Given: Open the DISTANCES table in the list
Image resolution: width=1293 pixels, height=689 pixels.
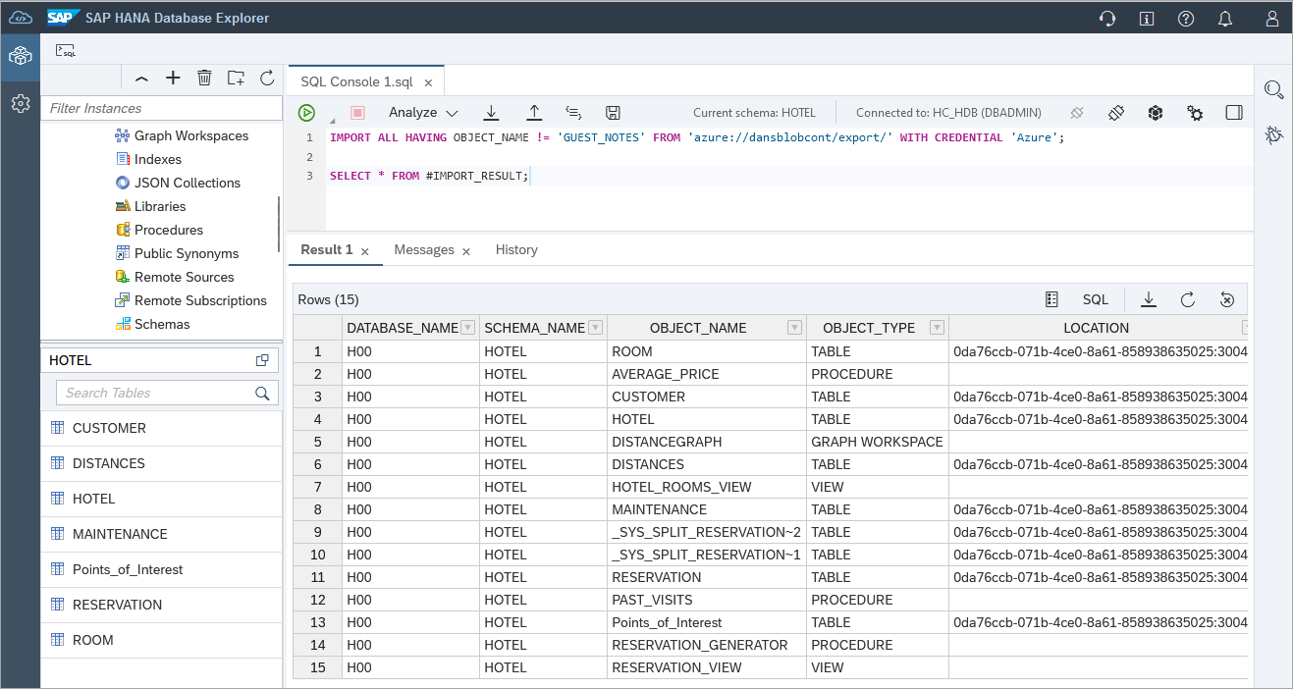Looking at the screenshot, I should point(161,463).
